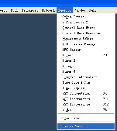The image size is (117, 131).
Task: Open the Pool menu
Action: click(x=14, y=10)
